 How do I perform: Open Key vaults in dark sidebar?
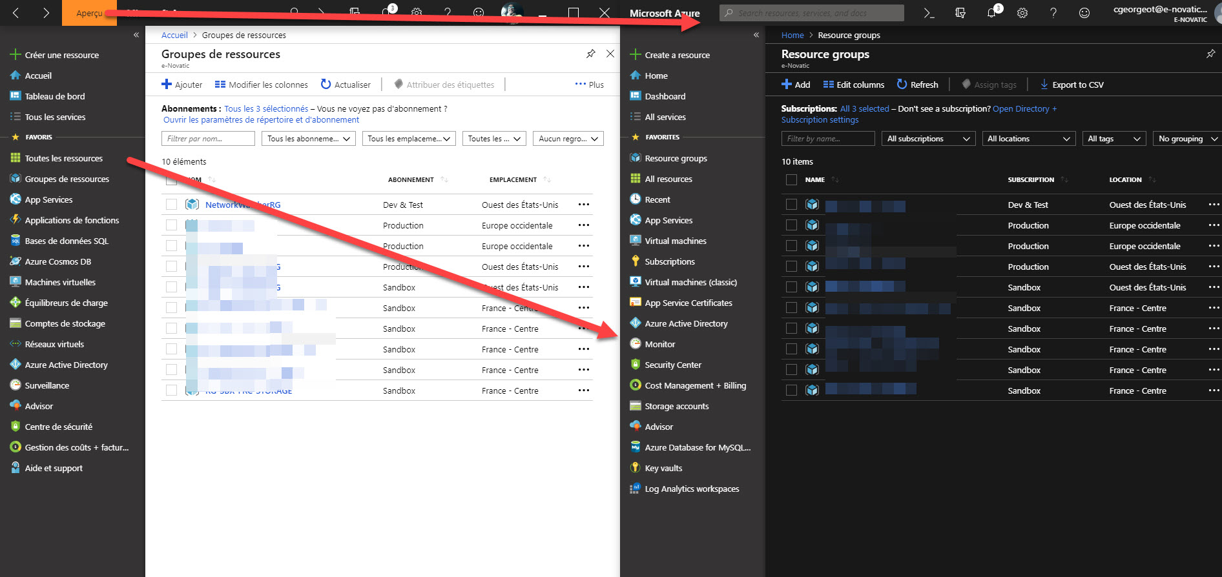[x=663, y=468]
